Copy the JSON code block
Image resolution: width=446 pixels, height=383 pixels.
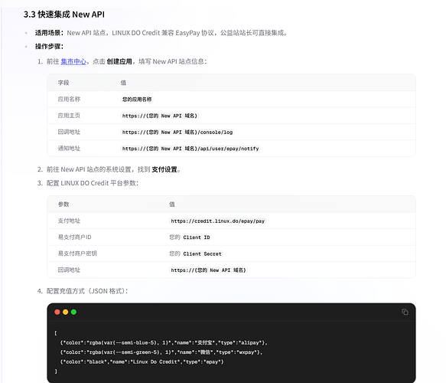pyautogui.click(x=405, y=312)
